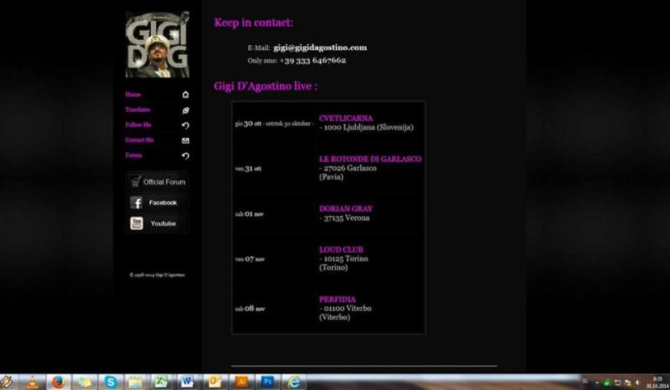Open Skype from the taskbar
670x390 pixels.
[111, 382]
